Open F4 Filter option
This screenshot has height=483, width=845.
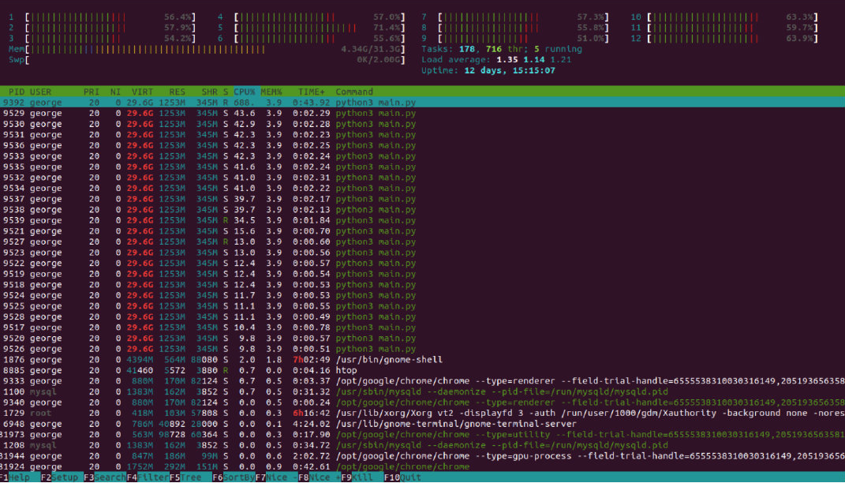point(148,477)
